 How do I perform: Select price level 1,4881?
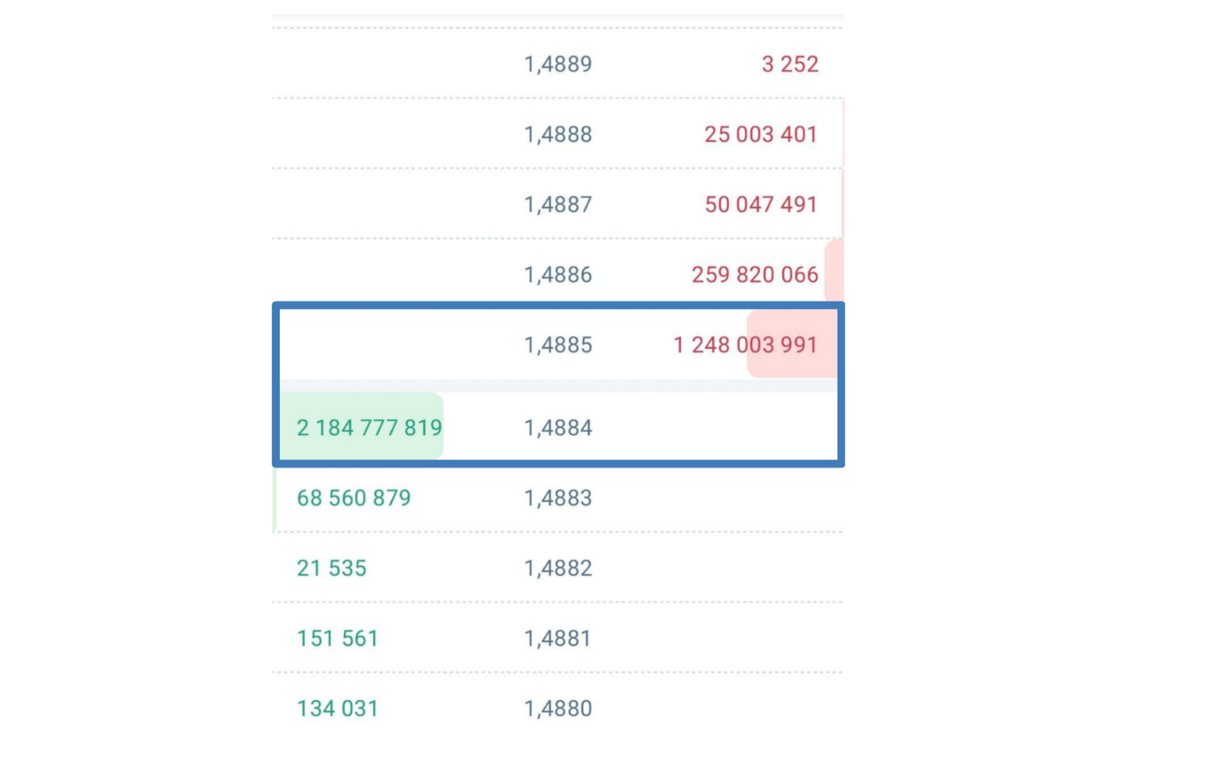click(x=558, y=638)
